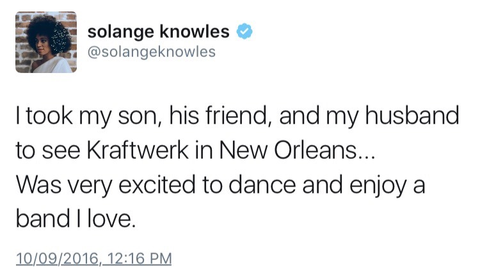Open the 10/09/2016 date in the timestamp link

click(x=57, y=258)
